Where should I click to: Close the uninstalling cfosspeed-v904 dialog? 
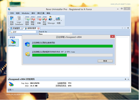click(x=112, y=36)
